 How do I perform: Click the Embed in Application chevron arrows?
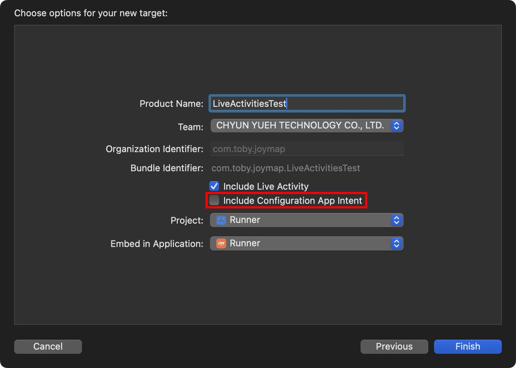pos(396,243)
